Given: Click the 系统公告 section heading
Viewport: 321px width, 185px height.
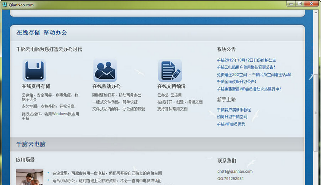Looking at the screenshot, I should 226,49.
